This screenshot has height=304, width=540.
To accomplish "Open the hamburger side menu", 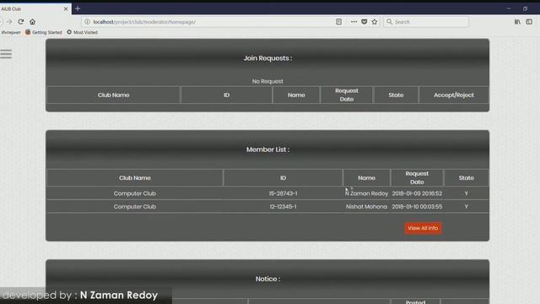I will click(6, 54).
